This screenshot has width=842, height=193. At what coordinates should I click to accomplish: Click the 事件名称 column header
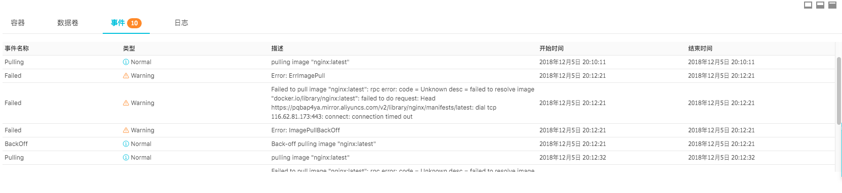pyautogui.click(x=17, y=49)
